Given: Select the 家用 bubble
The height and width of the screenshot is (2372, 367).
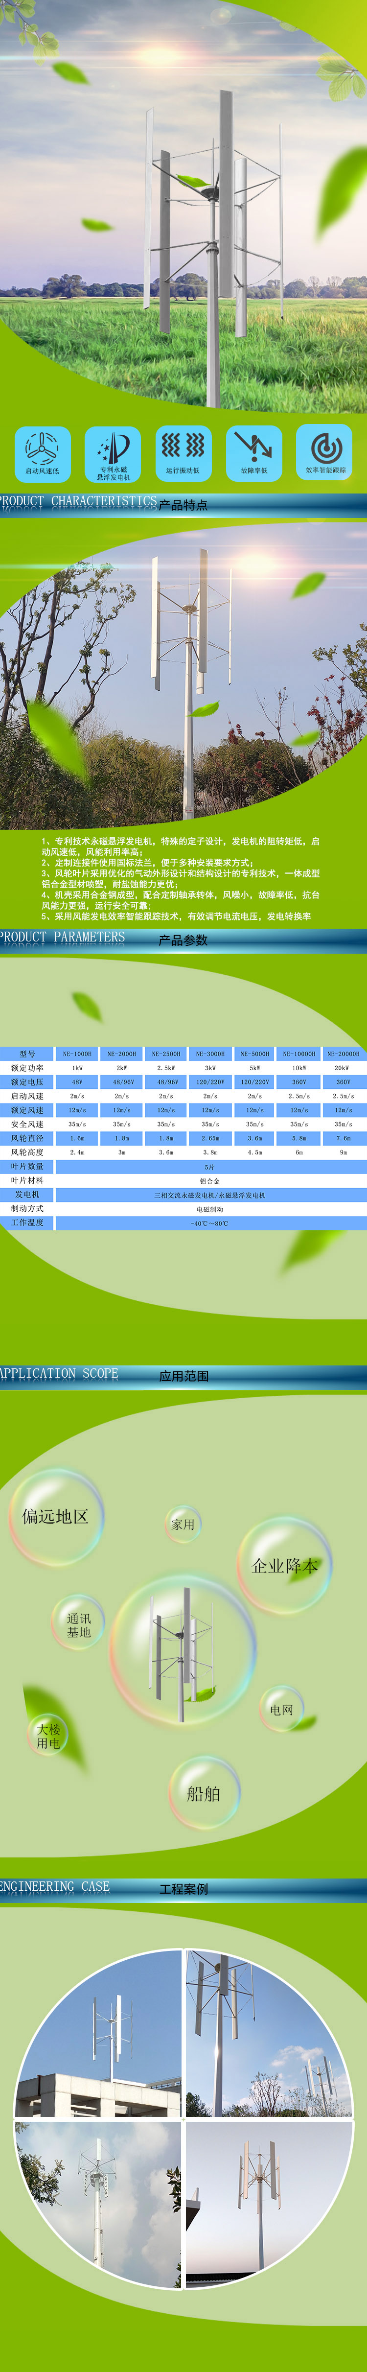Looking at the screenshot, I should [x=183, y=1524].
